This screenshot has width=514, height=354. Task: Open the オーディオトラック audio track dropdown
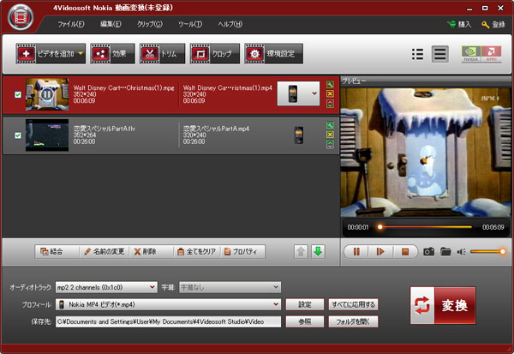coord(106,287)
